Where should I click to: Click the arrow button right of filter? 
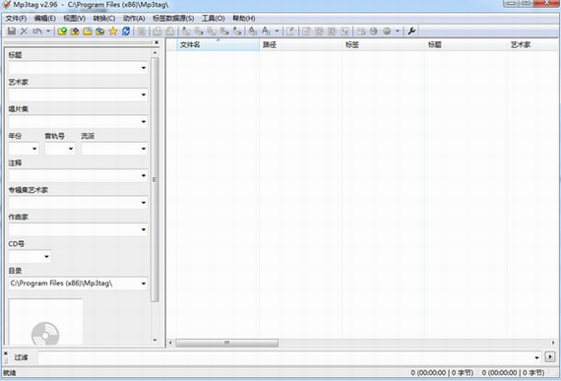tap(550, 356)
